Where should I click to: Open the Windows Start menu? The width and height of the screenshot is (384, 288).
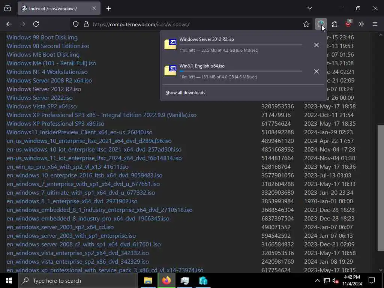point(9,280)
